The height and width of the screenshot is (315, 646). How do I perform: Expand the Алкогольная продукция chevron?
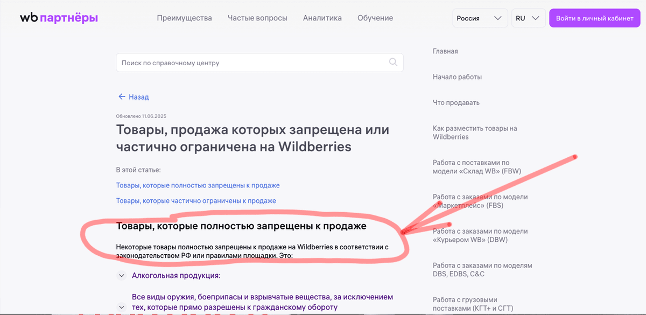tap(121, 276)
